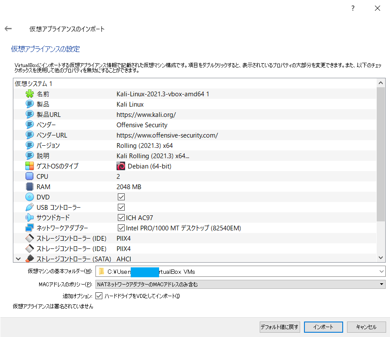Click the speech bubble icon beside 製品
Image resolution: width=390 pixels, height=337 pixels.
[x=30, y=104]
